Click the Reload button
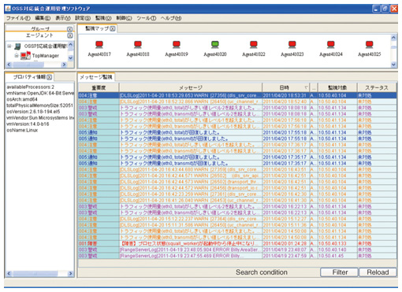Viewport: 402px width, 292px height. 378,272
